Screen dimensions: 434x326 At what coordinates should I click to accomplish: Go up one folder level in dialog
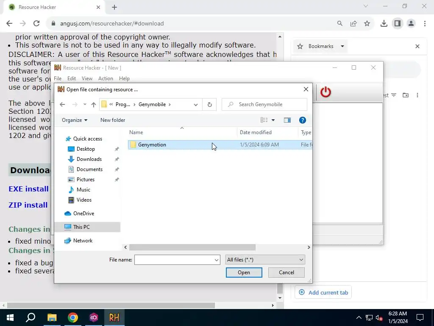pyautogui.click(x=94, y=104)
